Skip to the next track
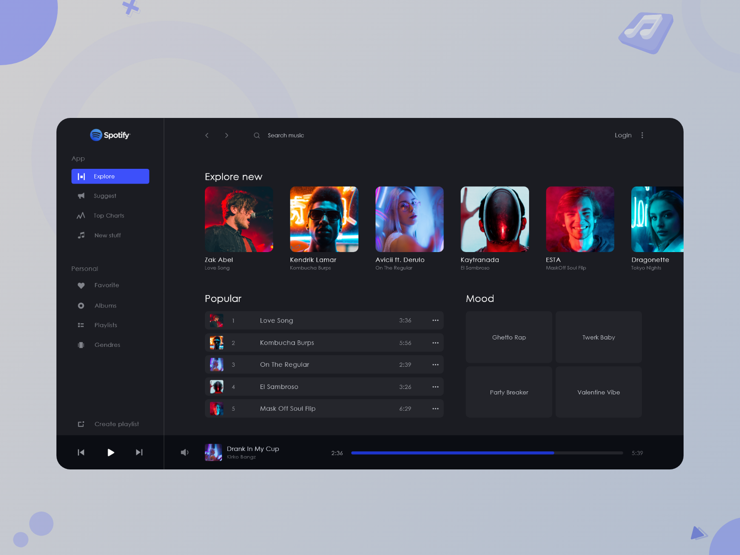 [139, 452]
